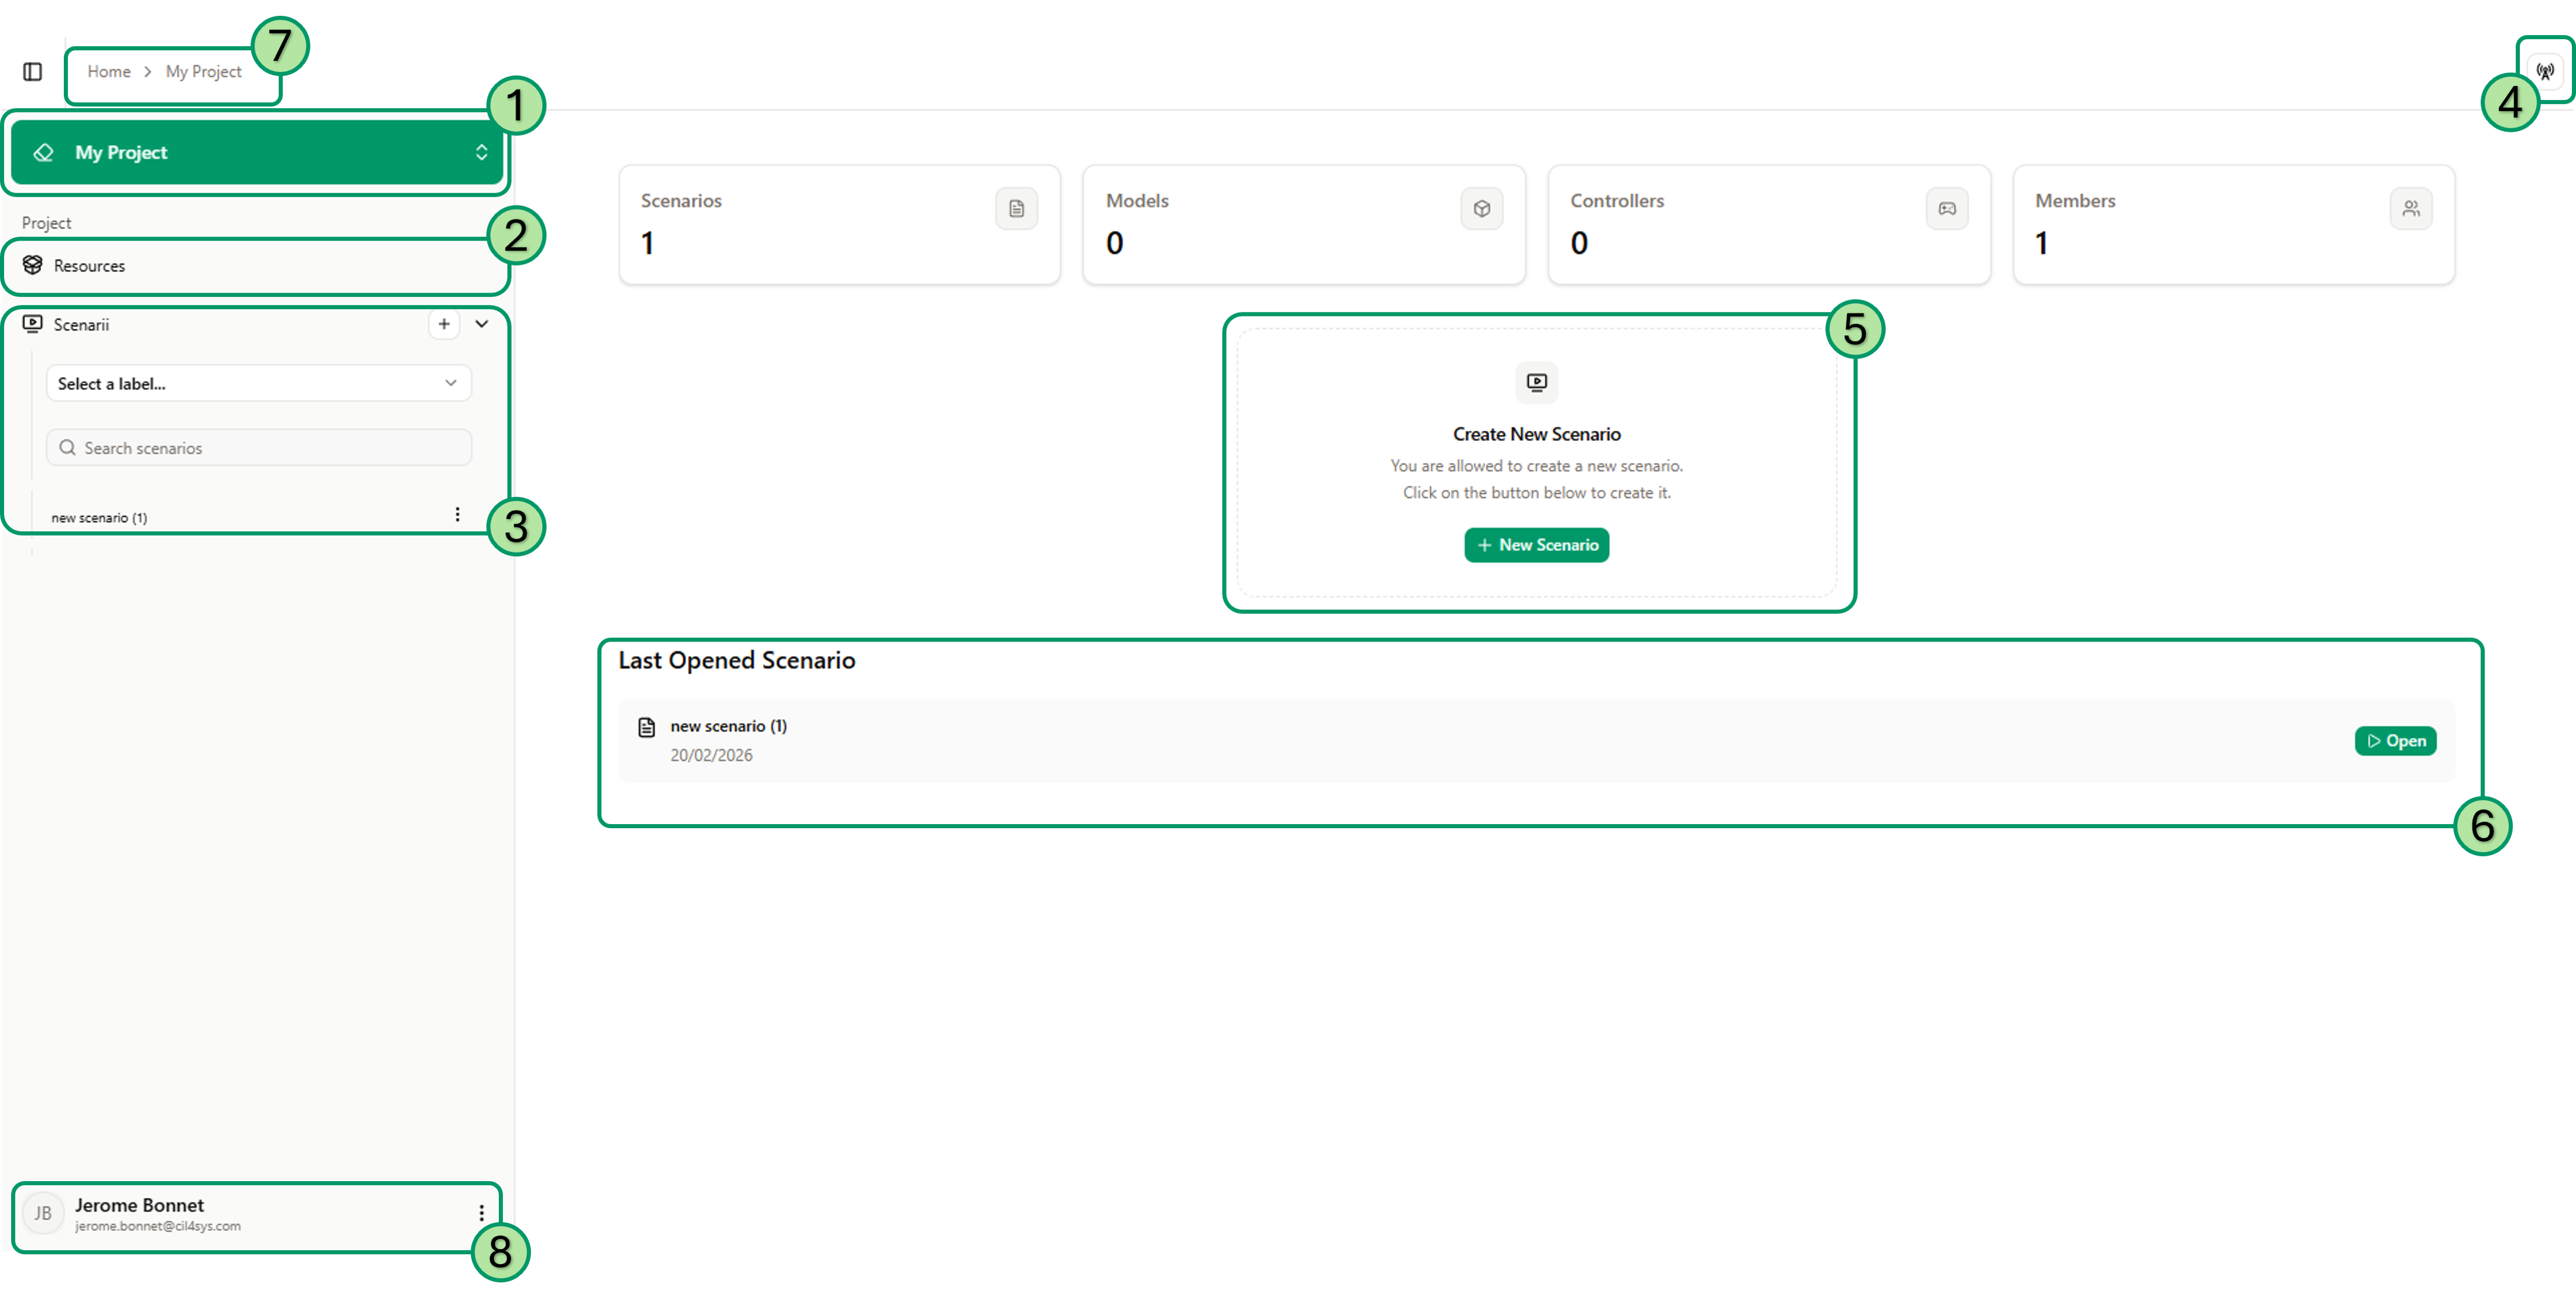2576x1314 pixels.
Task: Open the last opened scenario
Action: pyautogui.click(x=2395, y=741)
